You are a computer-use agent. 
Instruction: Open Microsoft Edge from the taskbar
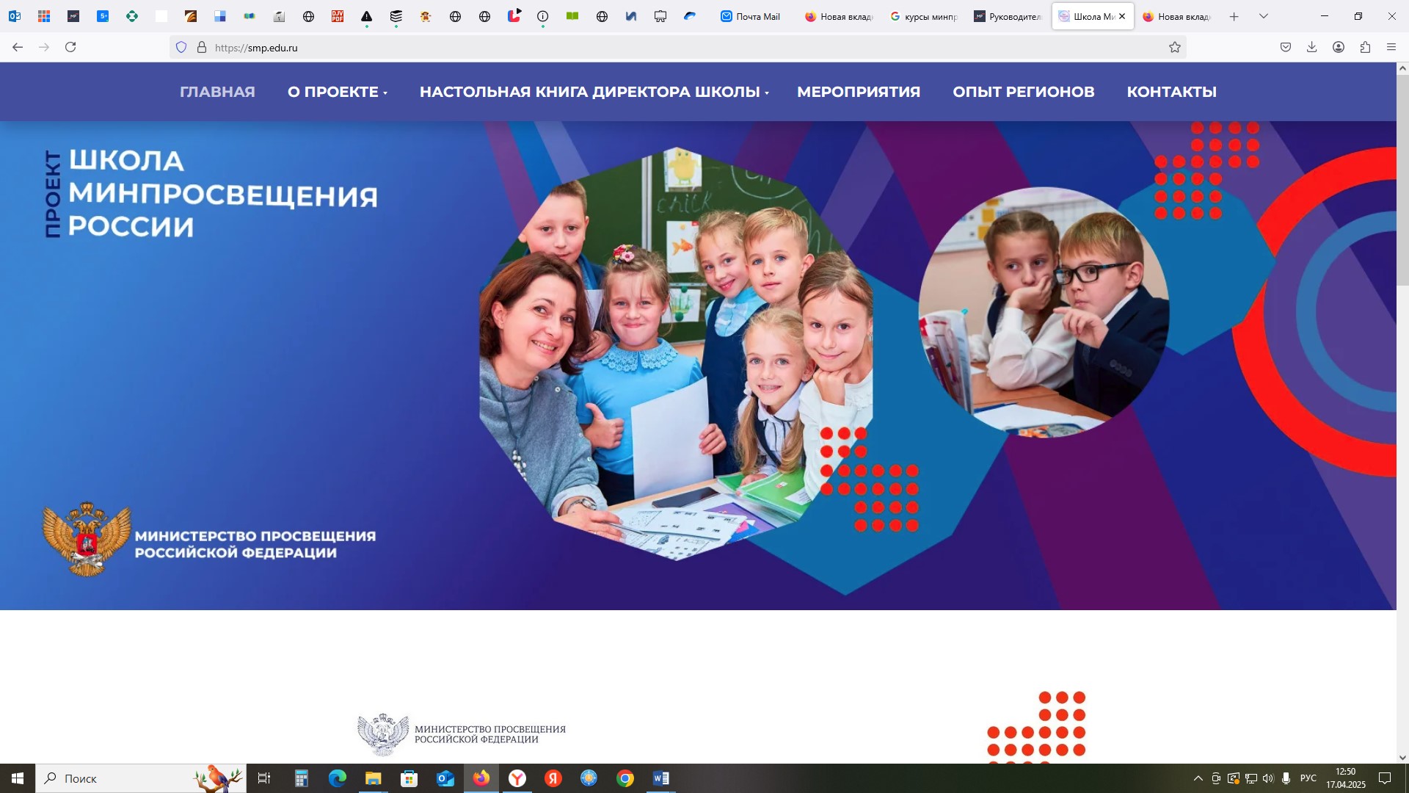(x=338, y=778)
